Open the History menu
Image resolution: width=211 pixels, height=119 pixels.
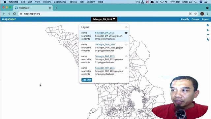click(47, 2)
